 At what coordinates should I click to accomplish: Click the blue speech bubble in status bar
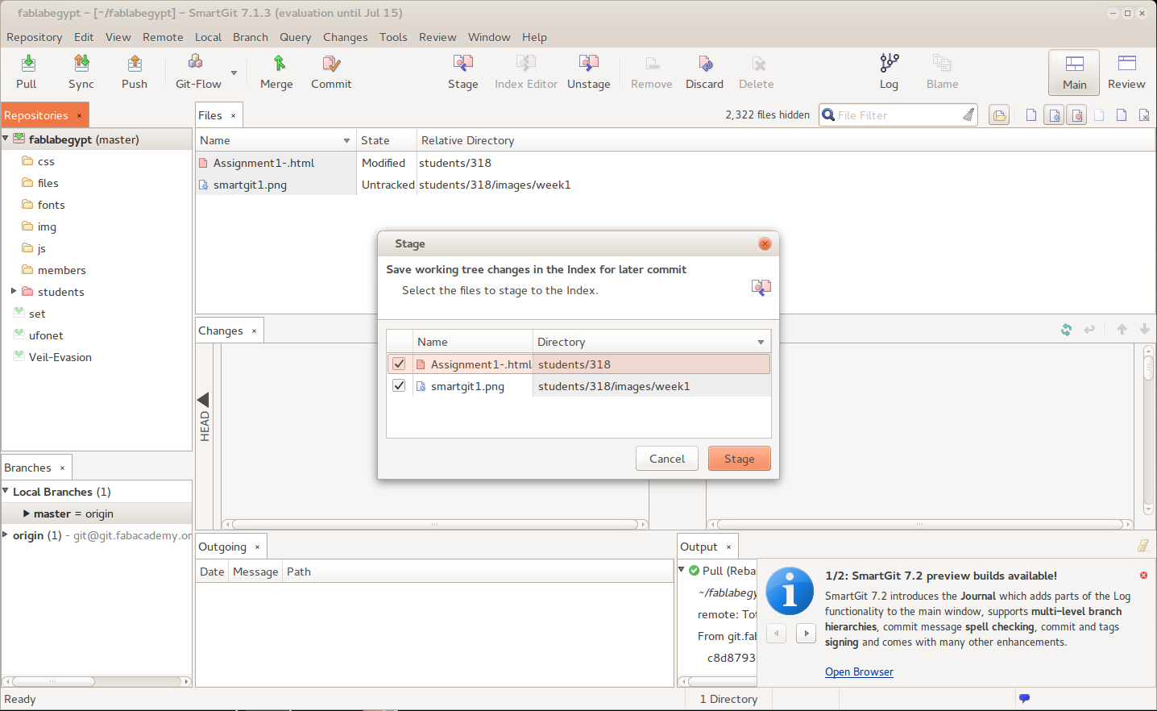(1024, 698)
